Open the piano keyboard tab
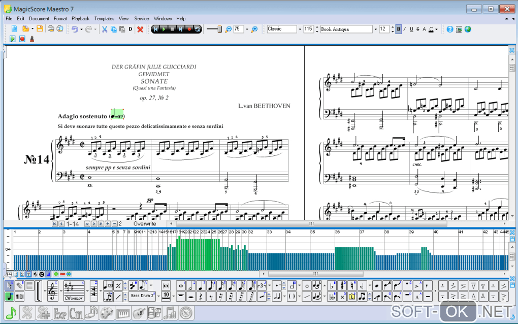The width and height of the screenshot is (518, 324). [123, 313]
